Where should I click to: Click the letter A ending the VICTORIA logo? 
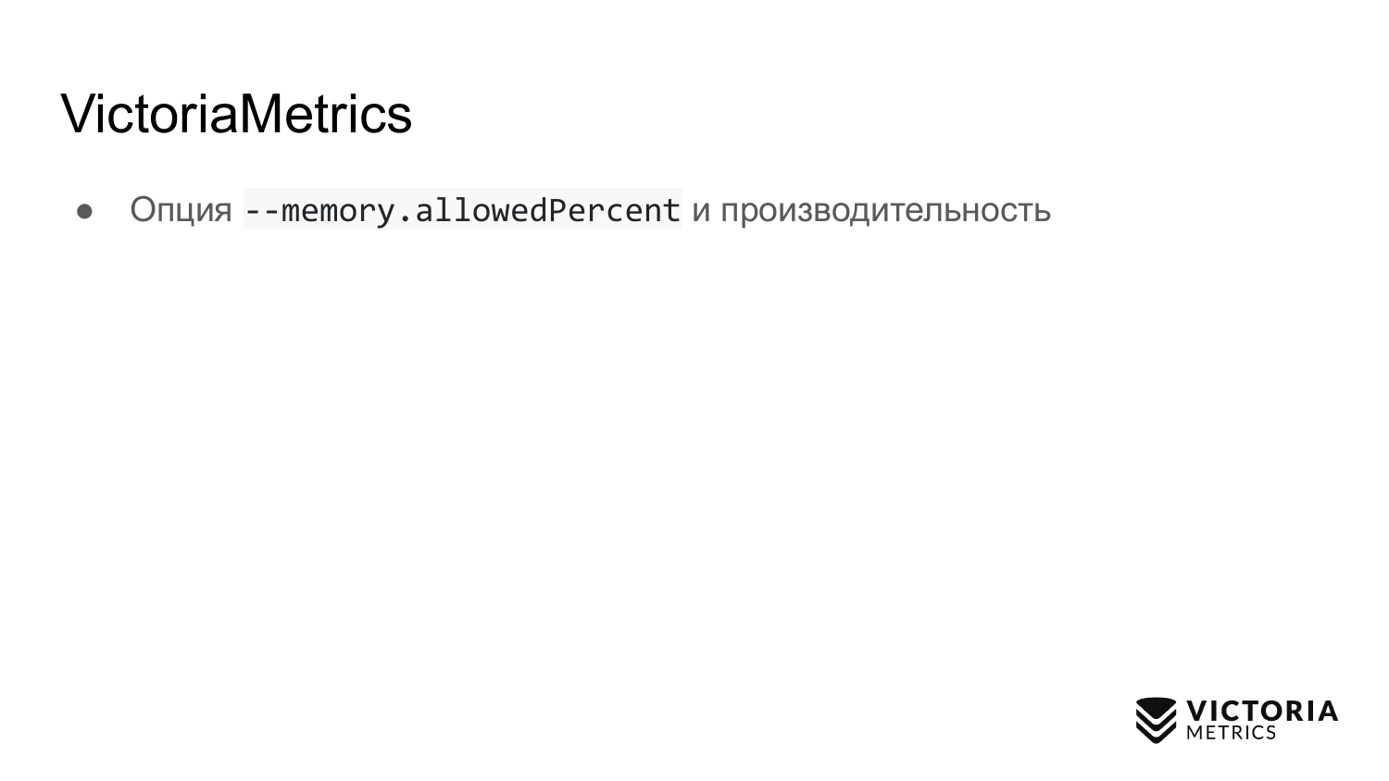click(1328, 711)
